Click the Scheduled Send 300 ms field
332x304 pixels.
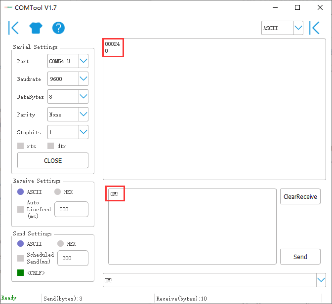(x=73, y=258)
